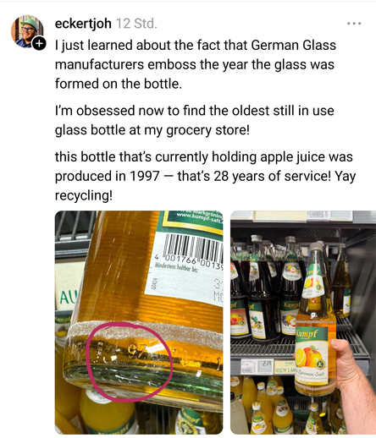Click the barcode on the bottle label
Viewport: 376px width, 438px height.
pyautogui.click(x=192, y=249)
